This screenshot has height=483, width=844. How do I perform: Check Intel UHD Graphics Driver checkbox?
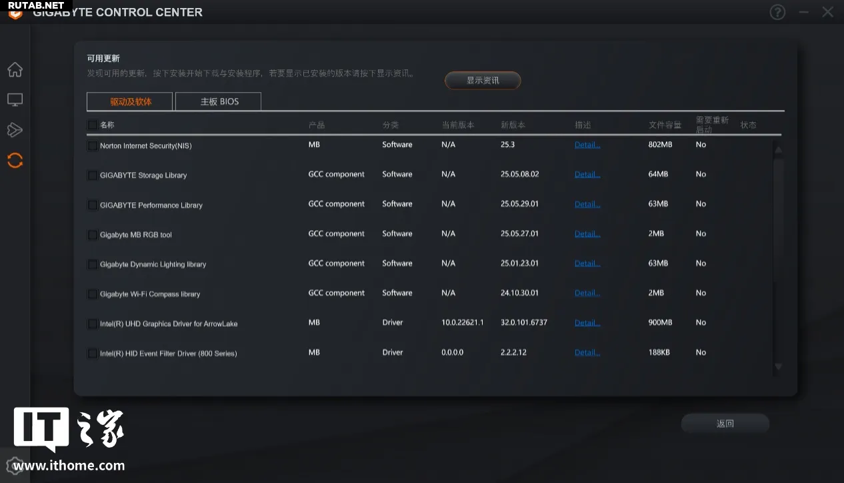tap(93, 324)
